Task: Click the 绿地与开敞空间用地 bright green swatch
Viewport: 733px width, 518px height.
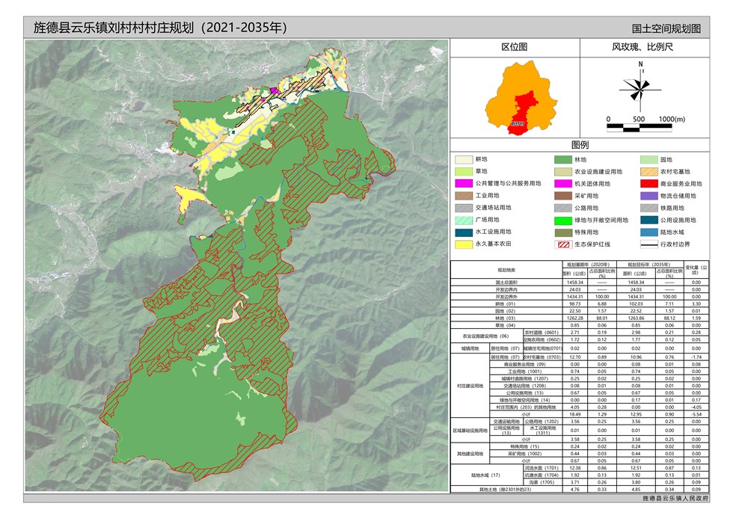Action: (564, 221)
